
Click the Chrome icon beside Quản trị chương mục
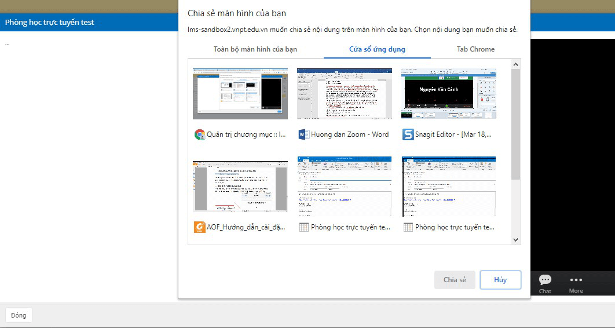[x=199, y=134]
